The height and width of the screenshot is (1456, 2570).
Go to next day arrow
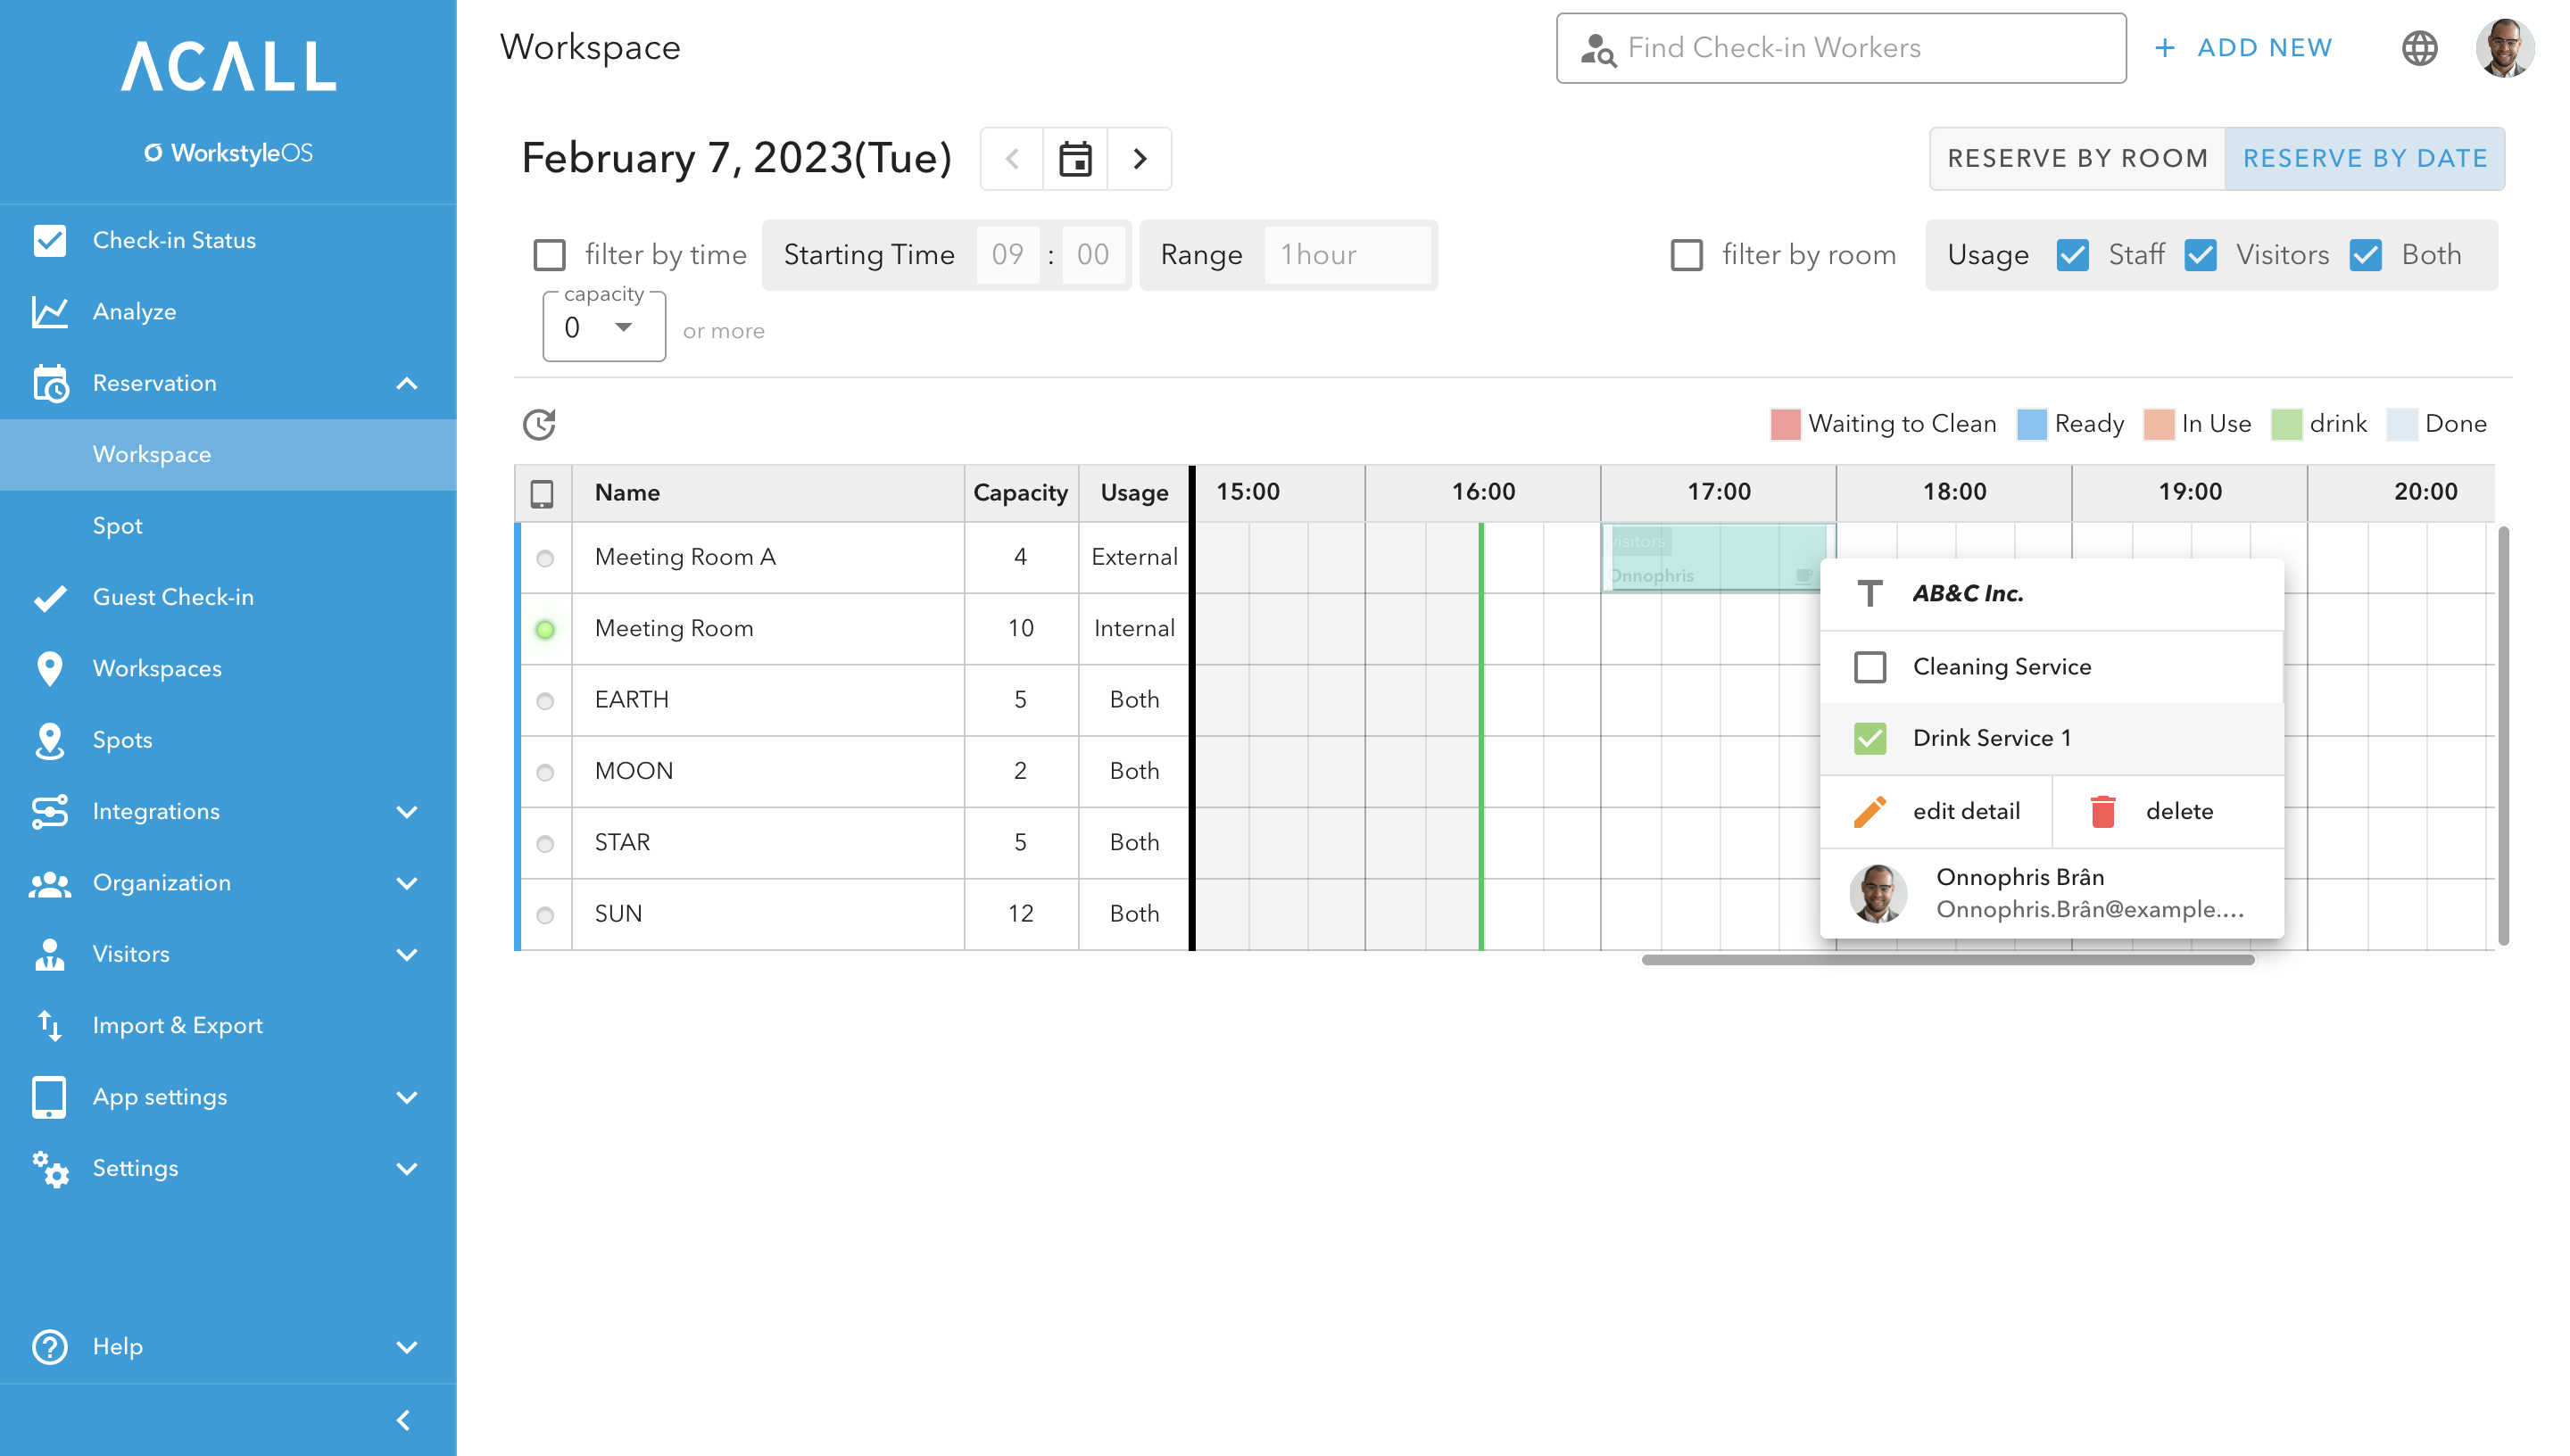coord(1139,159)
